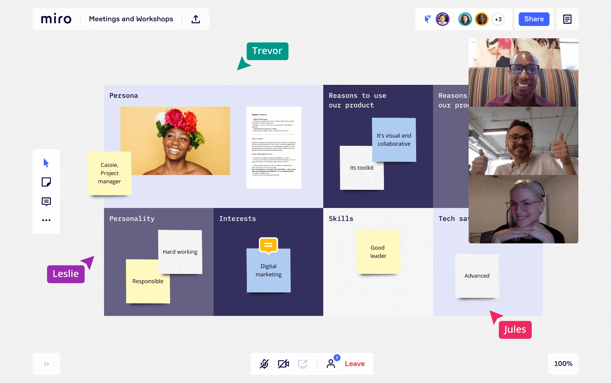Select the 'Its toolkit' sticky note
Viewport: 611px width, 383px height.
[362, 168]
